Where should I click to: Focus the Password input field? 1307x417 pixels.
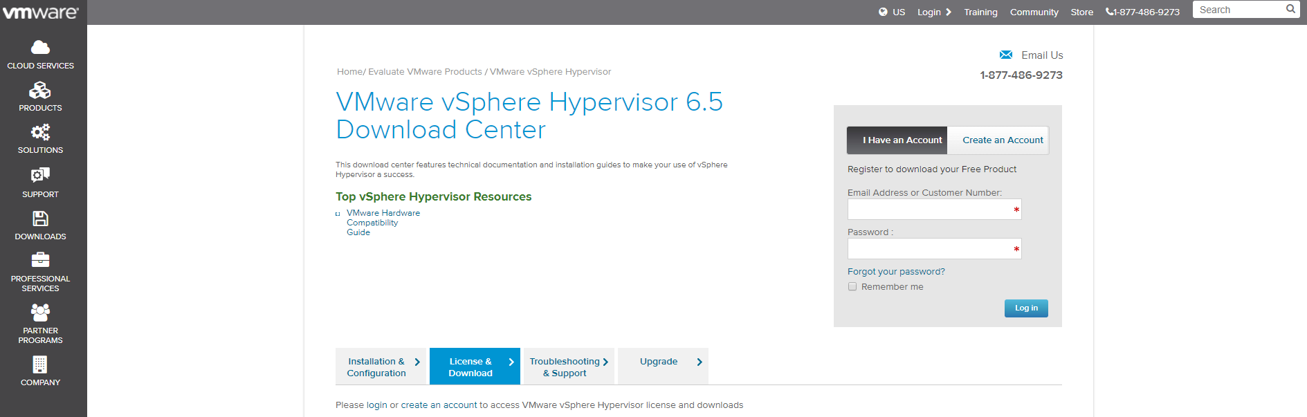click(934, 249)
